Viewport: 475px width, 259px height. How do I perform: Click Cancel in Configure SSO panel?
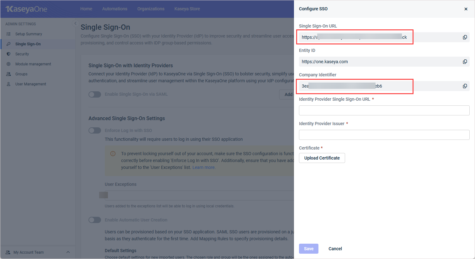click(335, 249)
